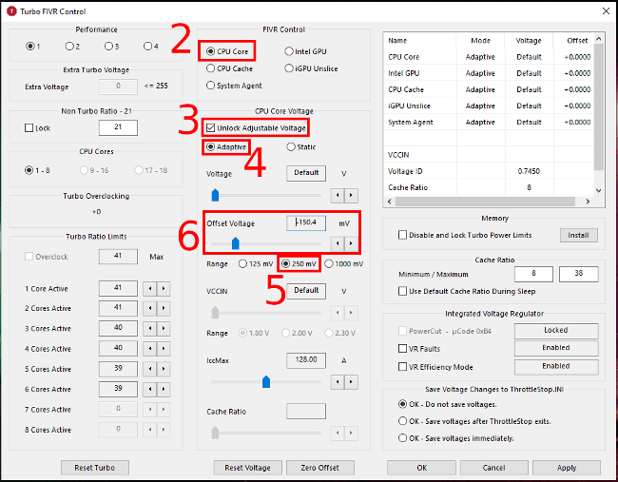Select Performance profile 2 radio button

[69, 47]
